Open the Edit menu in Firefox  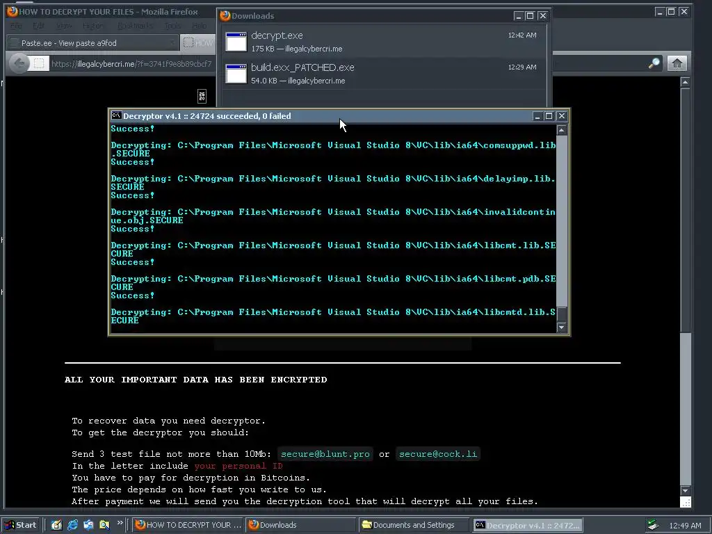click(x=39, y=26)
